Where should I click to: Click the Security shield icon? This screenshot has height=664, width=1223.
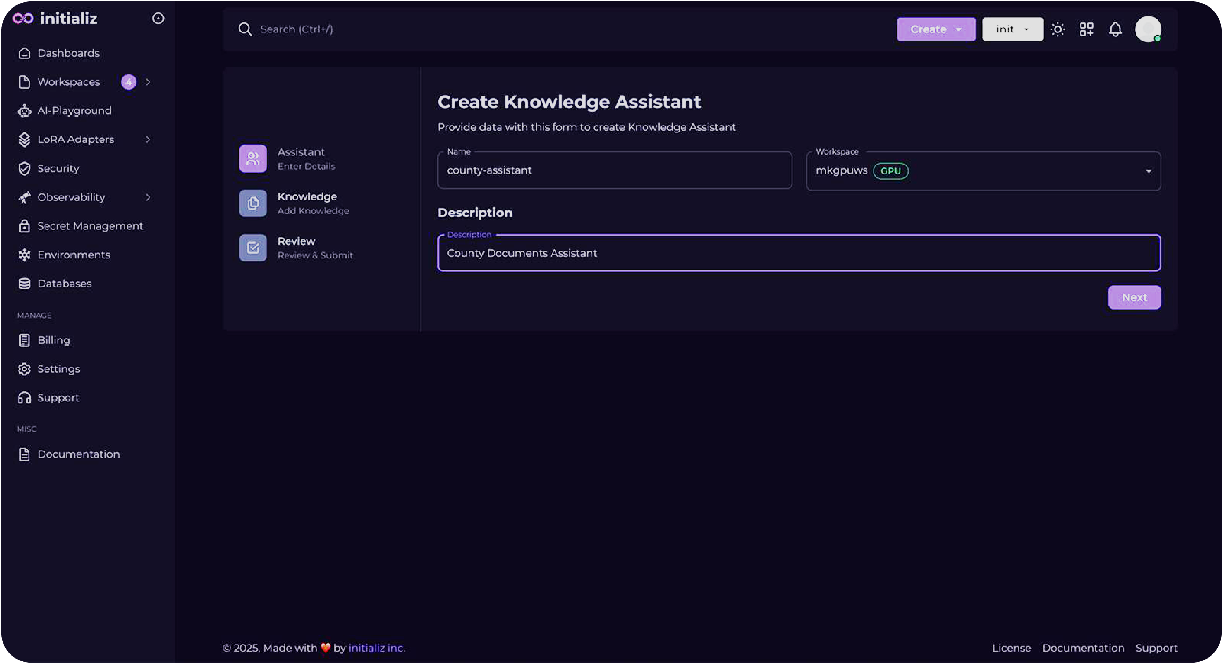point(24,168)
